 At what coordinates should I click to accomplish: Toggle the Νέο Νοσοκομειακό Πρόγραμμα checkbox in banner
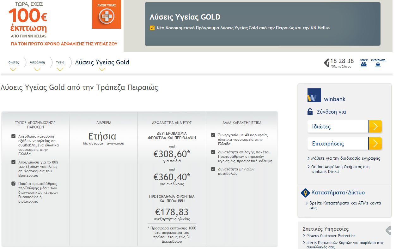tap(152, 28)
